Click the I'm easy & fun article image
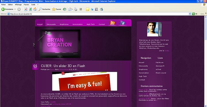Screen dimensions: 207x107 85,81
